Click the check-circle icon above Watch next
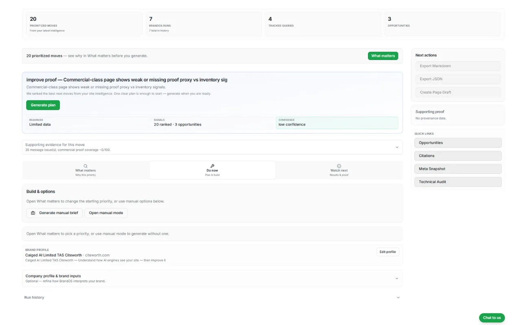This screenshot has width=521, height=325. (x=339, y=166)
